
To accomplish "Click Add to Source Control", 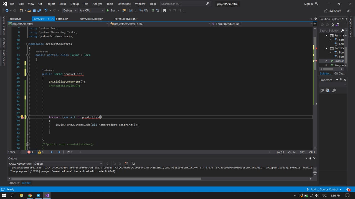I will pos(324,189).
